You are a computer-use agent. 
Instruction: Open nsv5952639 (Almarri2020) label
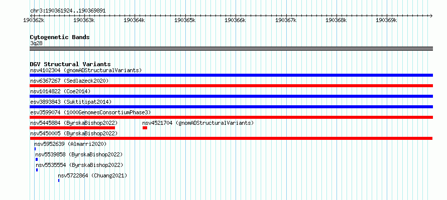(x=70, y=144)
